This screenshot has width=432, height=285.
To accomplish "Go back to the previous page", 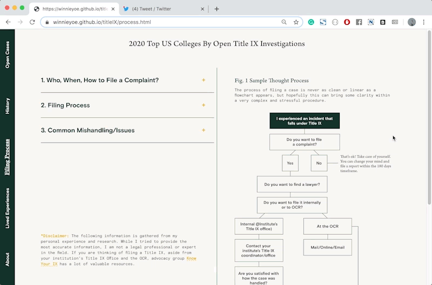I will 8,22.
